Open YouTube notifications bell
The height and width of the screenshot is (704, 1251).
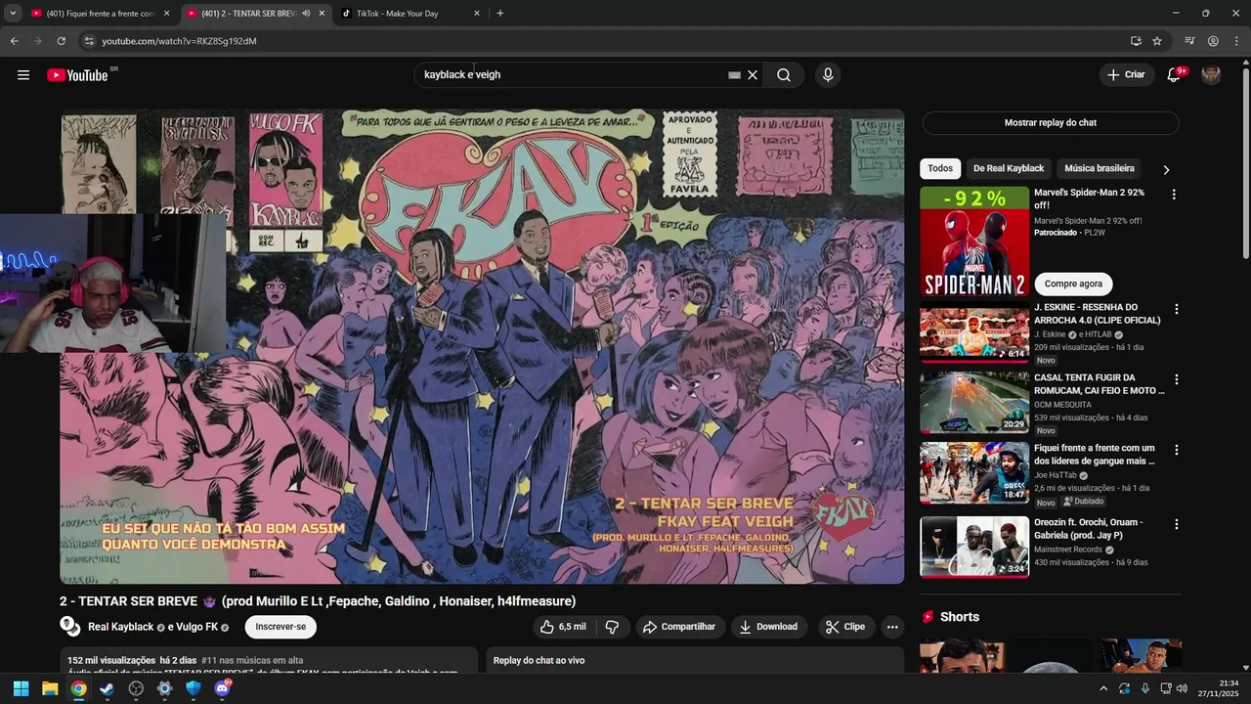pos(1174,75)
